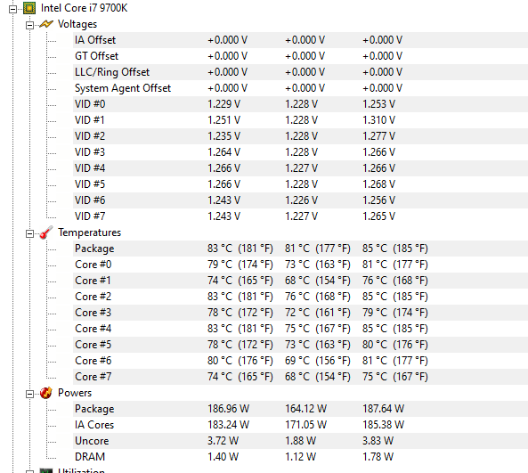528x473 pixels.
Task: Collapse the Intel Core i7 9700K node
Action: click(12, 9)
